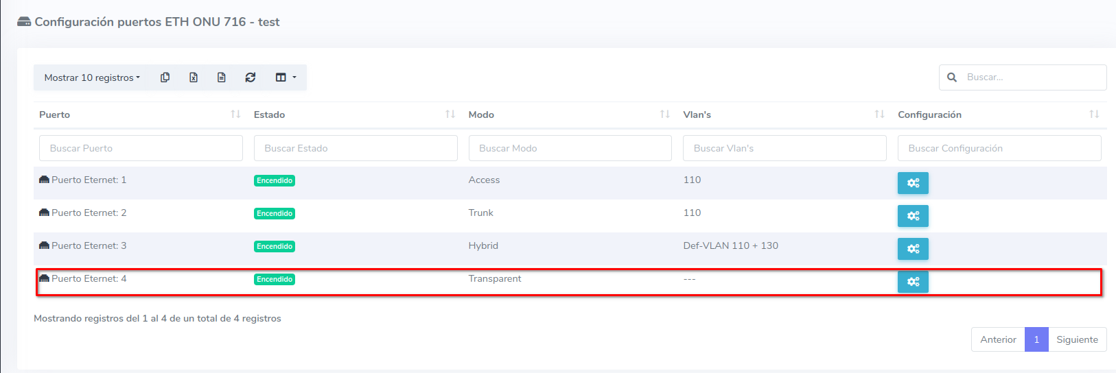The height and width of the screenshot is (373, 1116).
Task: Focus the Buscar Puerto filter field
Action: pos(141,148)
